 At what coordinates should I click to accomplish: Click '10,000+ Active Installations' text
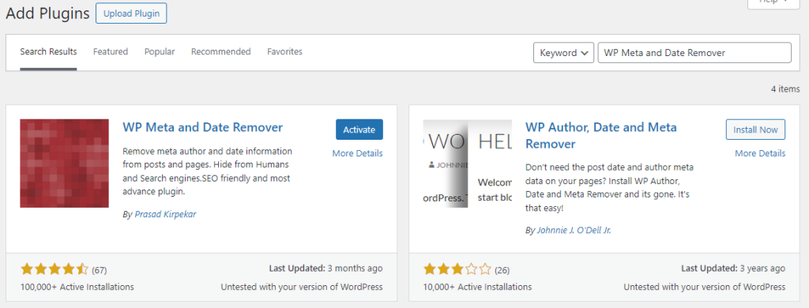pyautogui.click(x=477, y=287)
